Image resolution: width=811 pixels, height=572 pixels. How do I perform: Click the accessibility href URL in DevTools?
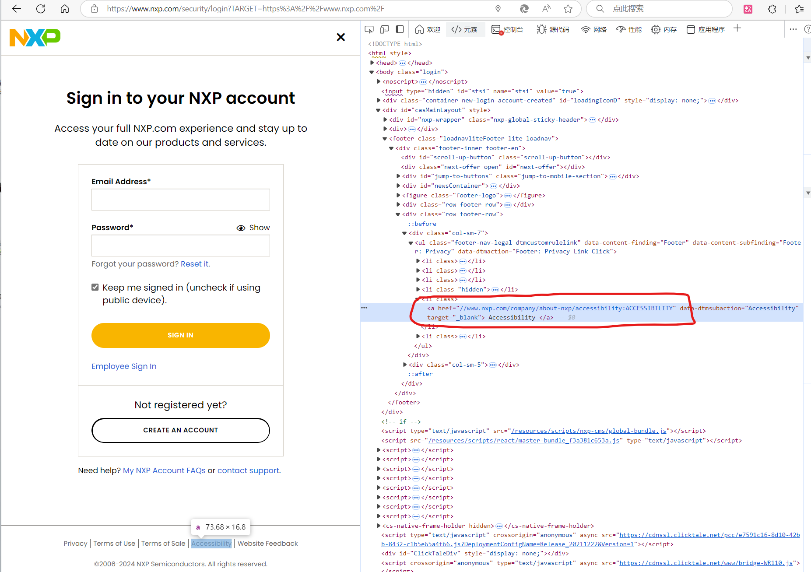(x=566, y=309)
